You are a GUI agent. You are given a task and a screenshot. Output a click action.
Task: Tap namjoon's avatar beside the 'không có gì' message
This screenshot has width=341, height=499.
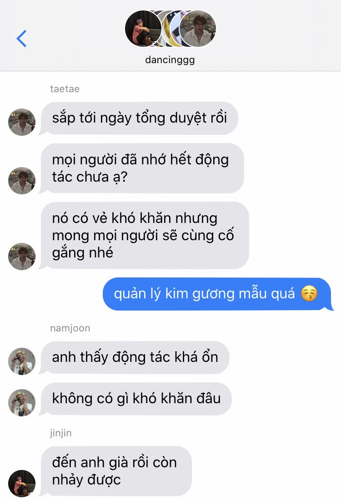coord(22,403)
